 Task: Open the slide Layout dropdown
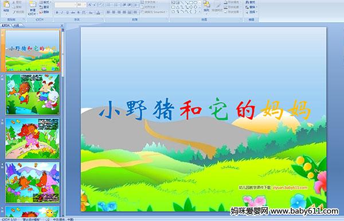pyautogui.click(x=45, y=2)
